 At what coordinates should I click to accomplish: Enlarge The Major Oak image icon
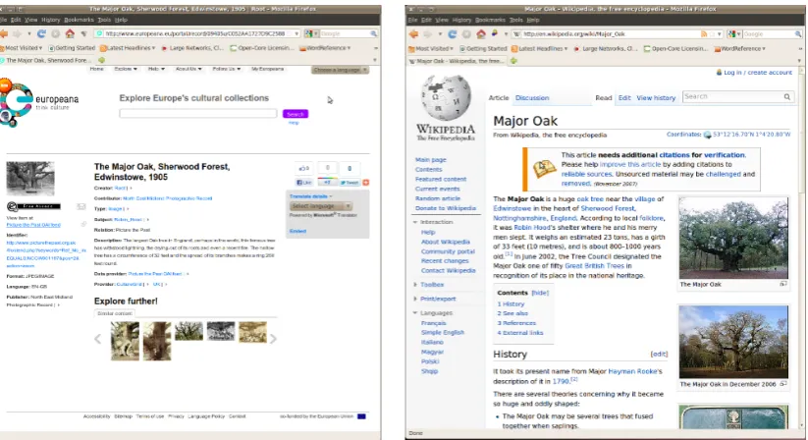783,284
